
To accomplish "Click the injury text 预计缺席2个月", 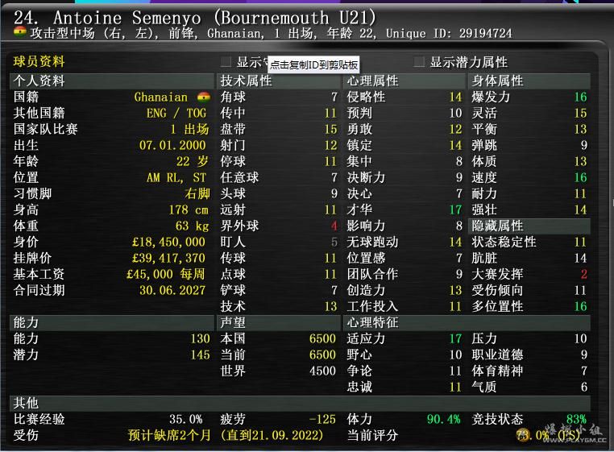I will point(169,435).
